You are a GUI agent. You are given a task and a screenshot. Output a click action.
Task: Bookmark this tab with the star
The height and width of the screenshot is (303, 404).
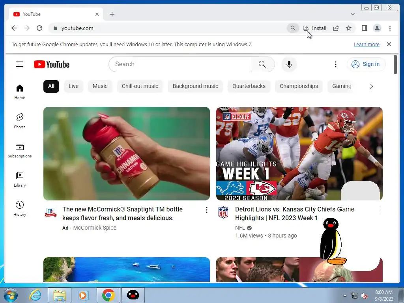[x=349, y=28]
